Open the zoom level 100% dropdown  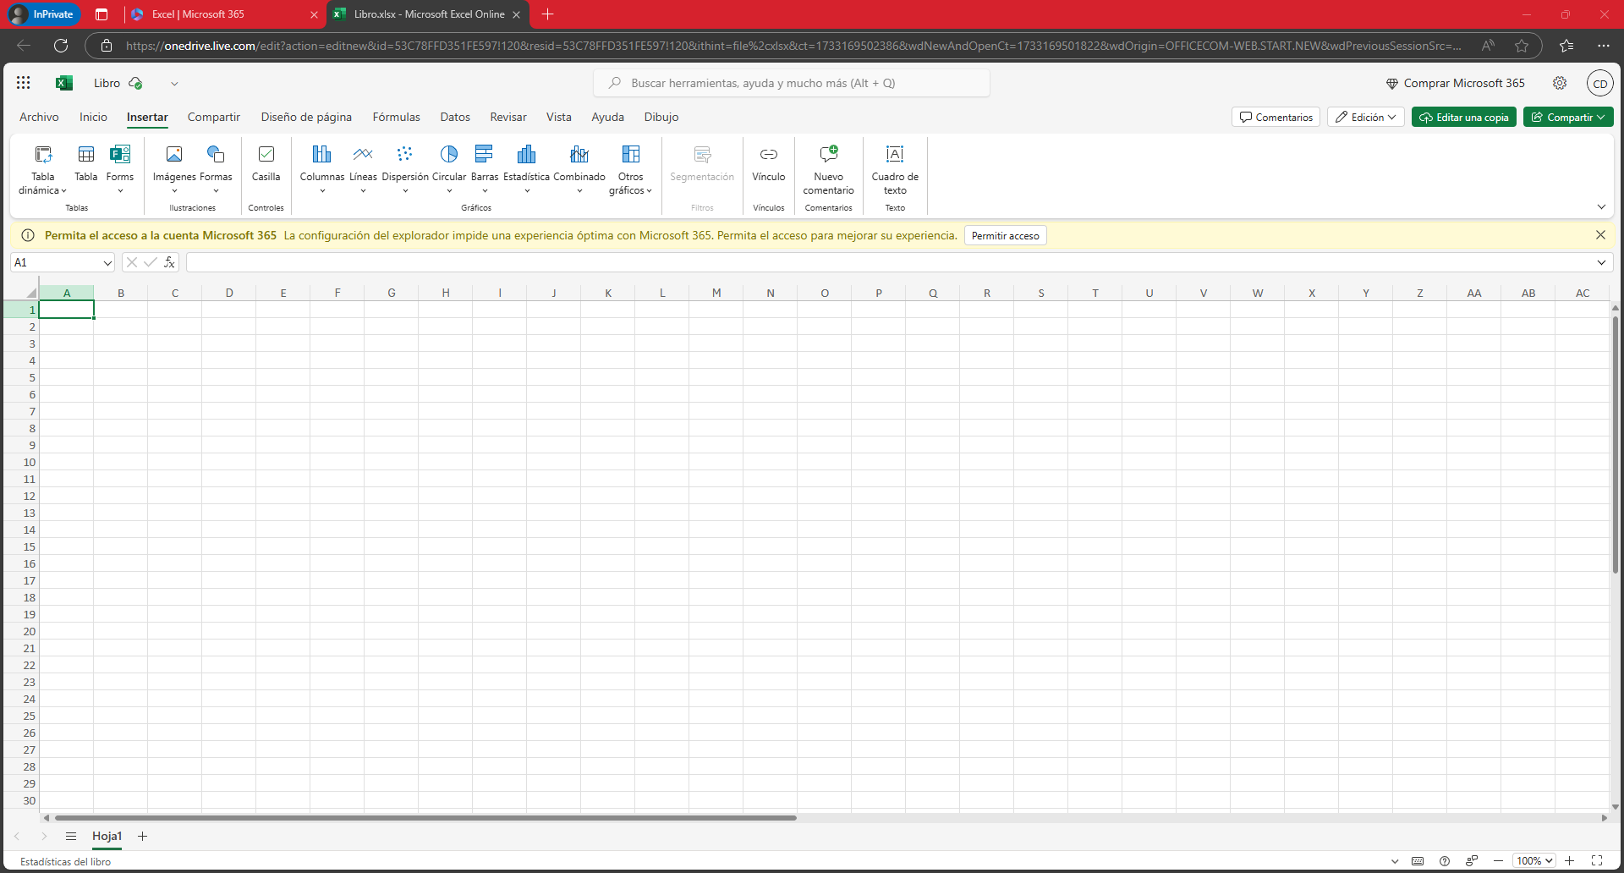pyautogui.click(x=1534, y=861)
